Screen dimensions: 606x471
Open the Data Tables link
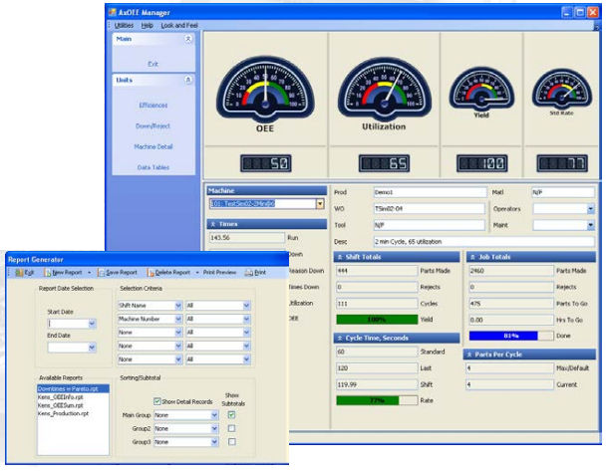click(153, 167)
